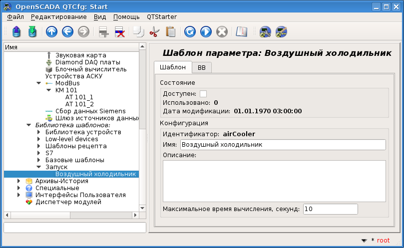The width and height of the screenshot is (404, 248).
Task: Expand the S7 library node
Action: [x=38, y=153]
